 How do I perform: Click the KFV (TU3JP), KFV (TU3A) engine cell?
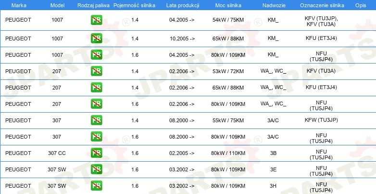point(321,21)
